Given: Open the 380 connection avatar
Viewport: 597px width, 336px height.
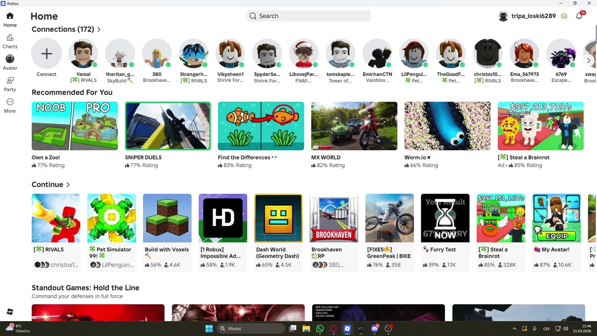Looking at the screenshot, I should pos(157,54).
